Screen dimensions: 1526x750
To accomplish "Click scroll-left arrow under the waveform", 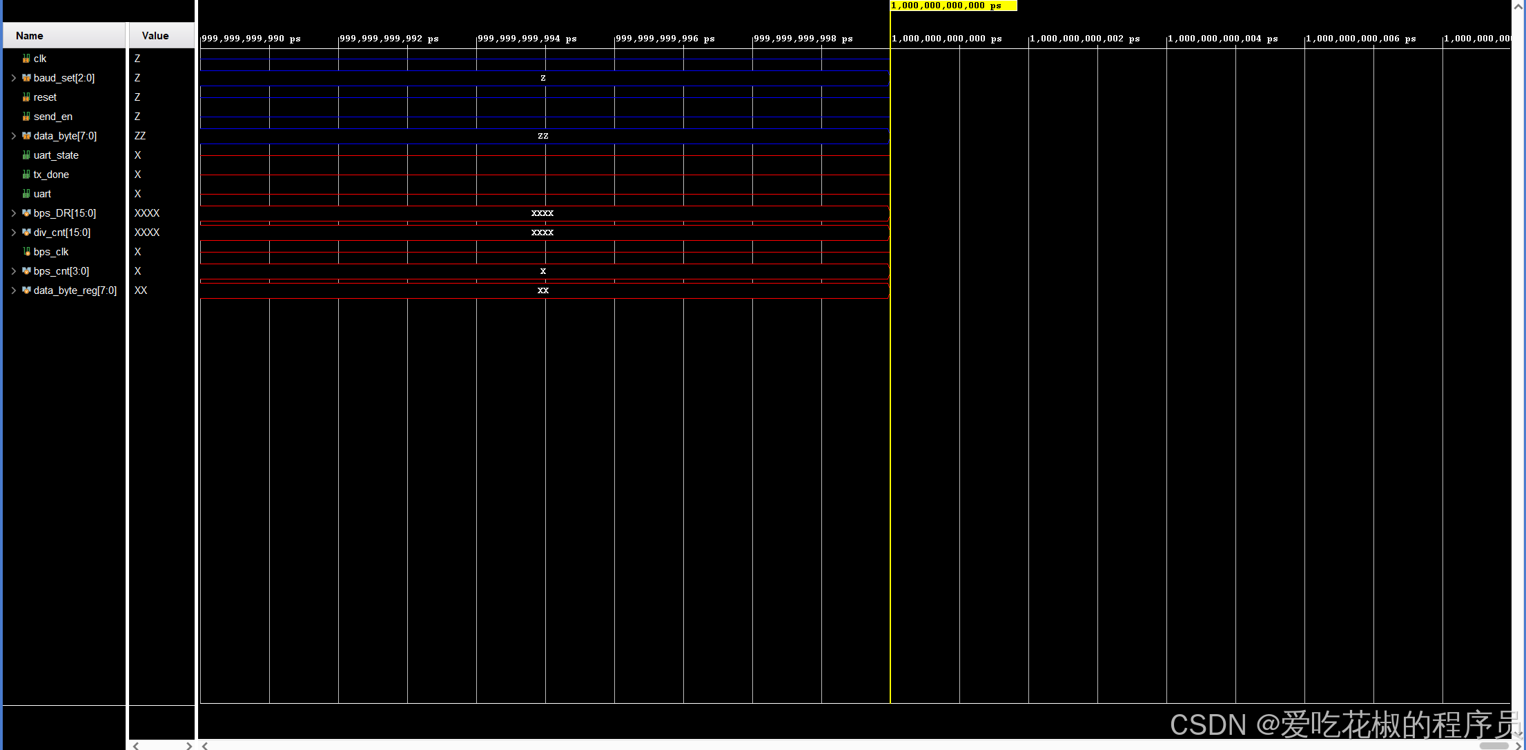I will (205, 745).
